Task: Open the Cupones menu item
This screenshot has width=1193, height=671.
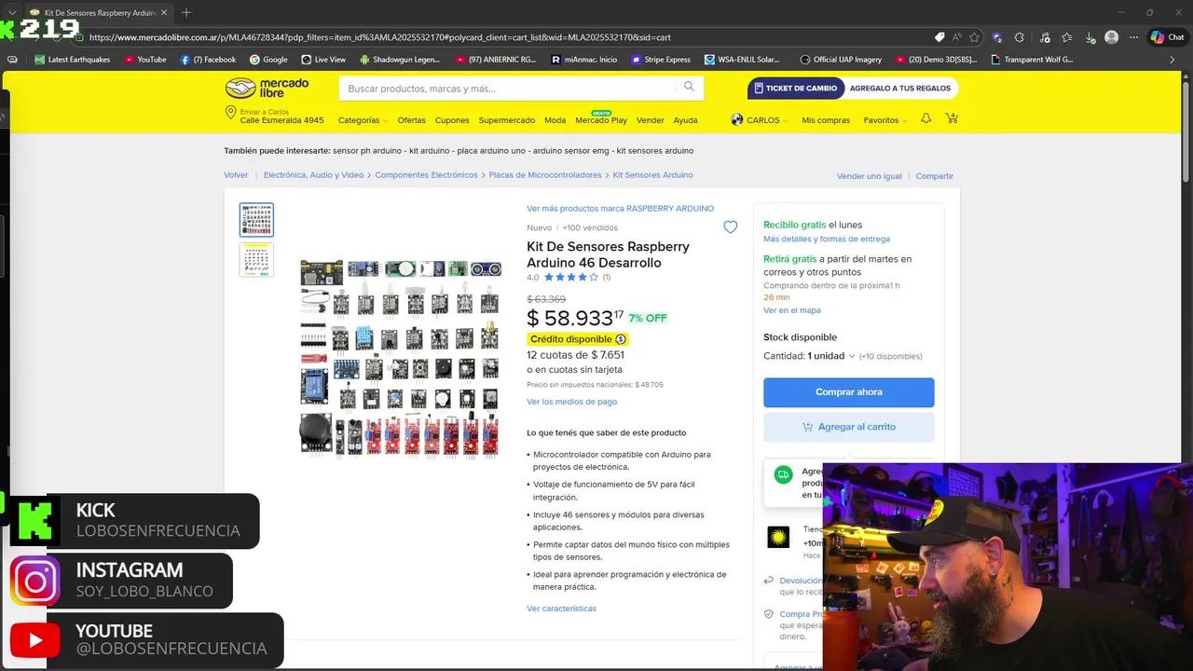Action: point(452,120)
